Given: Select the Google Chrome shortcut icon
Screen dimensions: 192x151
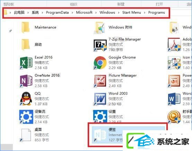Looking at the screenshot, I should (100, 63).
